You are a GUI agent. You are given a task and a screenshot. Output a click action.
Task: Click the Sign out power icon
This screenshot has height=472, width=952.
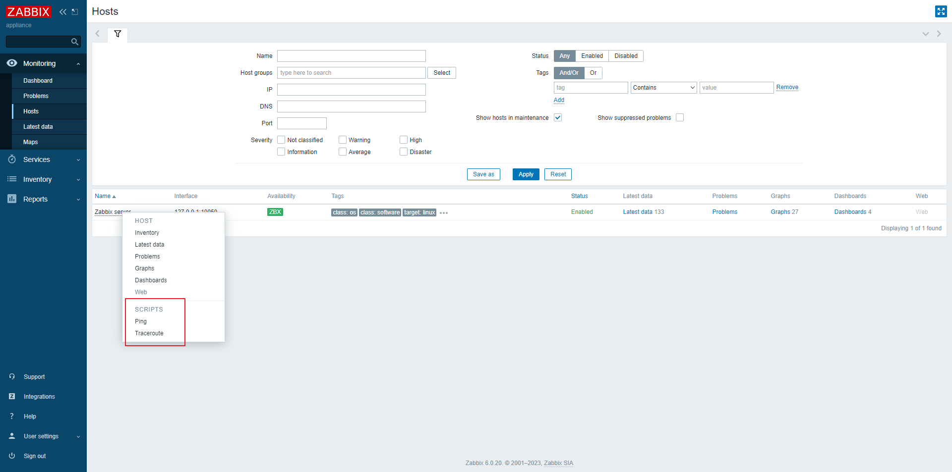coord(12,456)
